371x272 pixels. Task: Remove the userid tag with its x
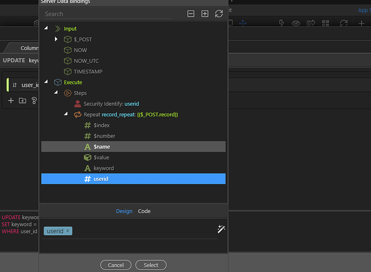point(68,231)
